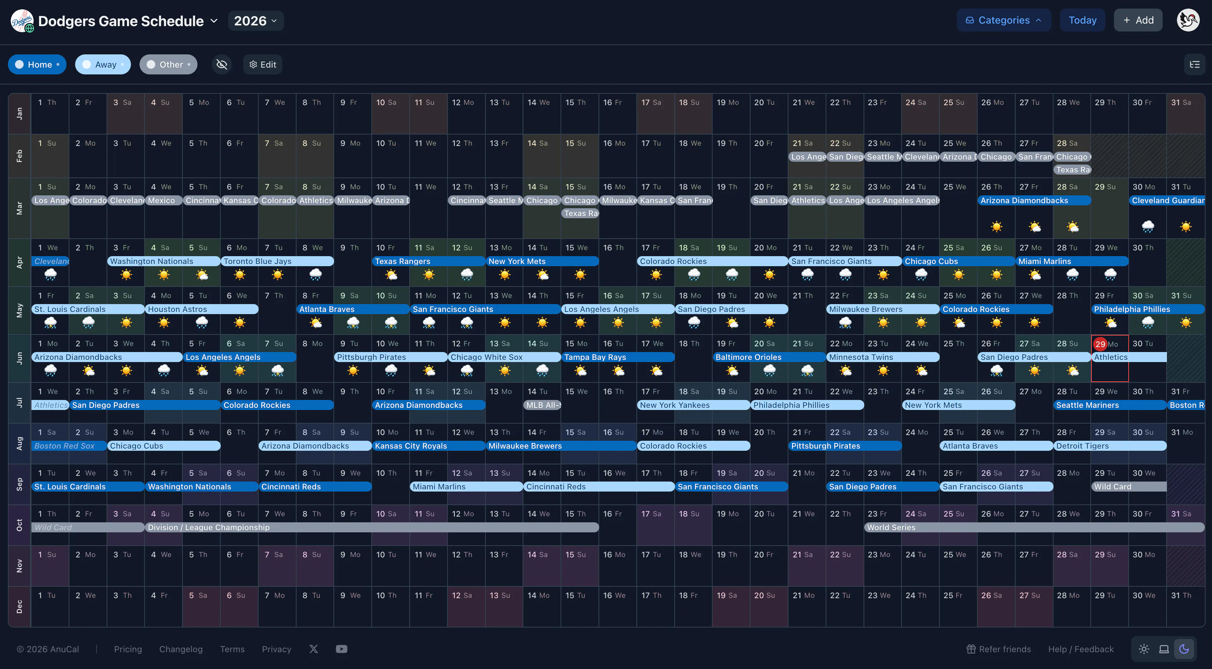Open the World Series event bar
Viewport: 1212px width, 669px height.
1034,527
